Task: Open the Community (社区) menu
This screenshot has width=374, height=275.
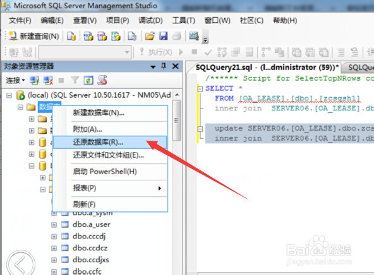Action: point(251,20)
